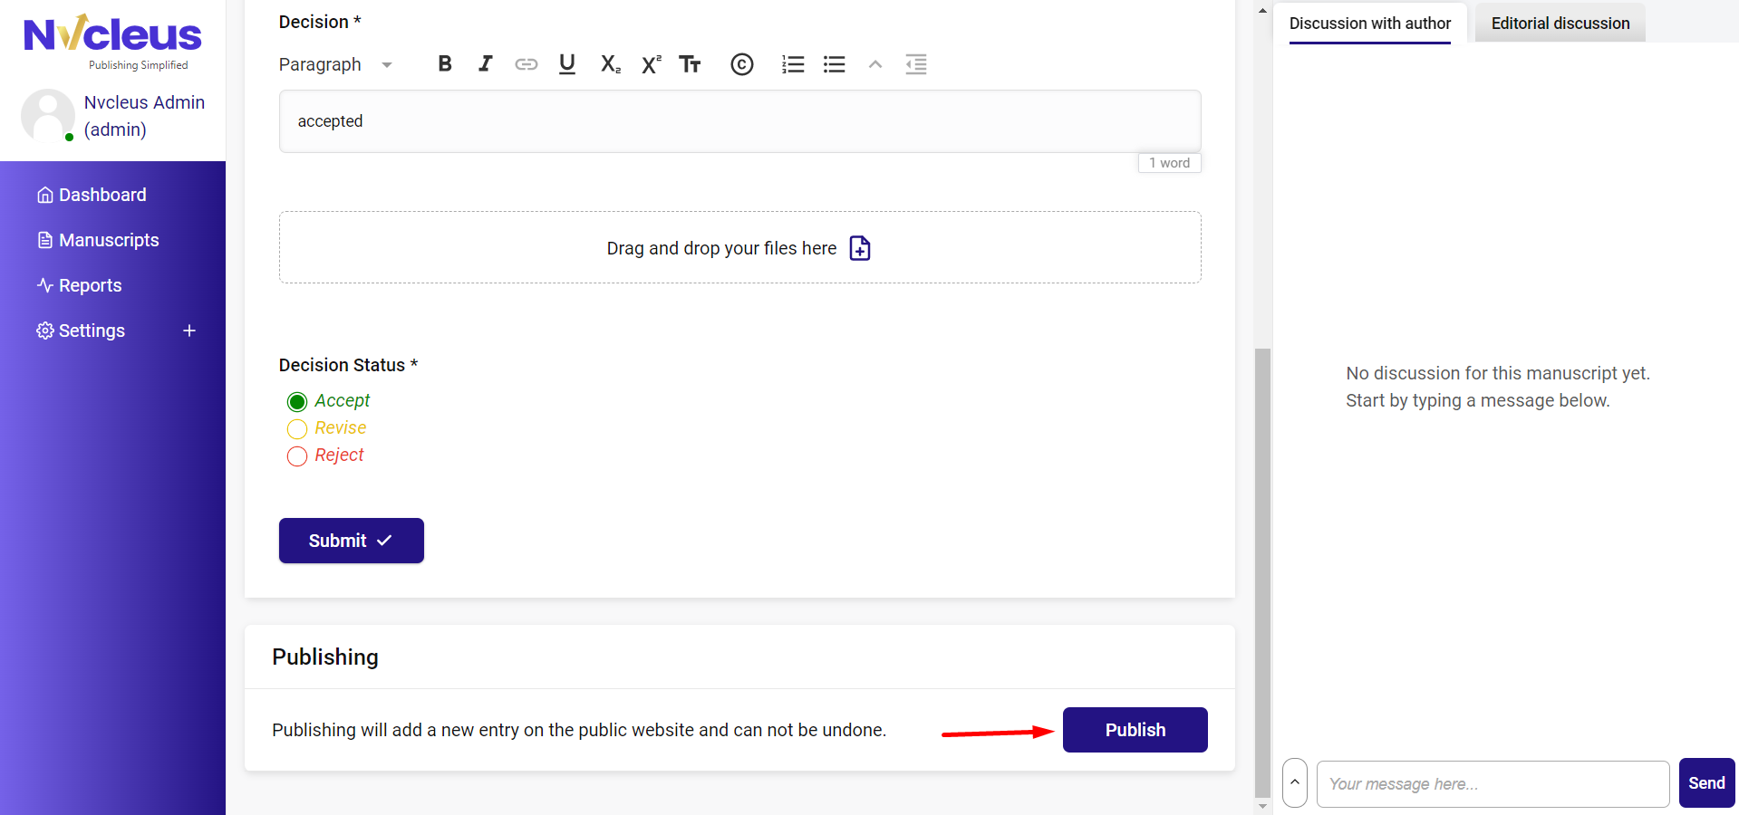The image size is (1739, 815).
Task: Toggle bold formatting in Decision editor
Action: [x=445, y=64]
